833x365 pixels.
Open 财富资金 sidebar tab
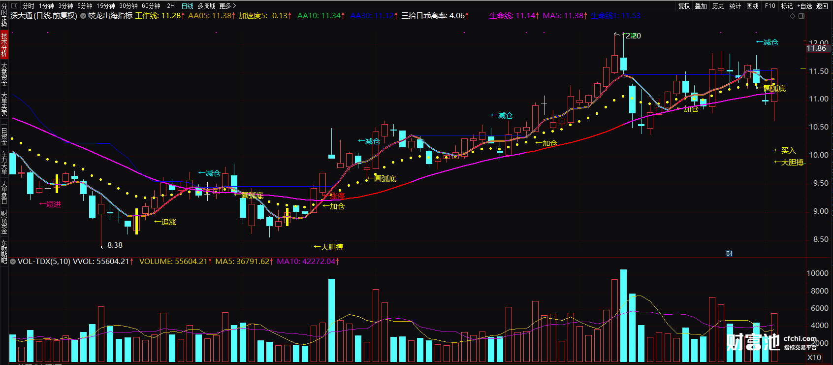[4, 222]
